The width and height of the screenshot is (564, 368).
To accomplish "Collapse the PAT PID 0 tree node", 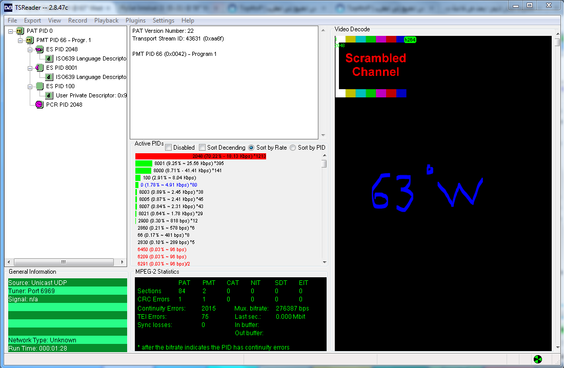I will [11, 31].
